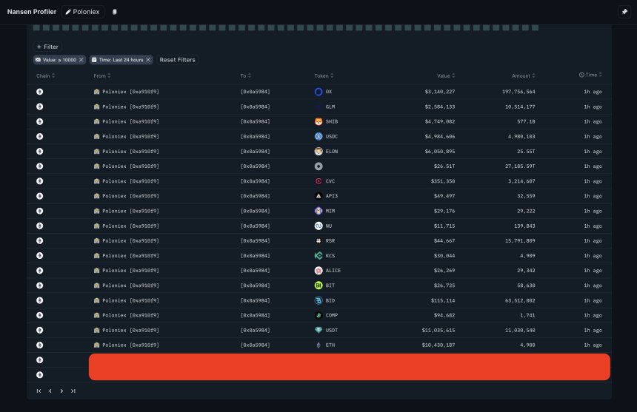Image resolution: width=637 pixels, height=412 pixels.
Task: Click the USDT token icon
Action: (x=318, y=330)
